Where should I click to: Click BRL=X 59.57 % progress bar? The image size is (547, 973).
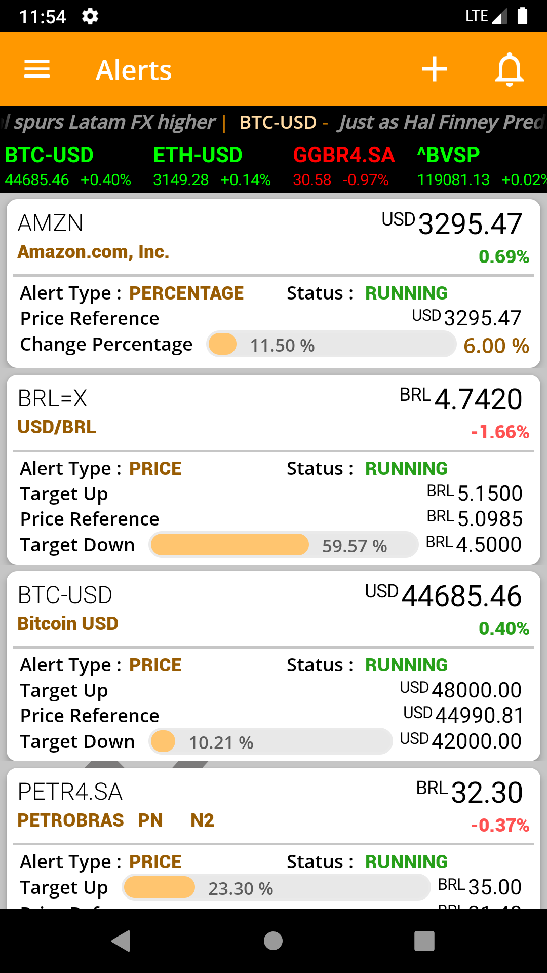pos(284,545)
